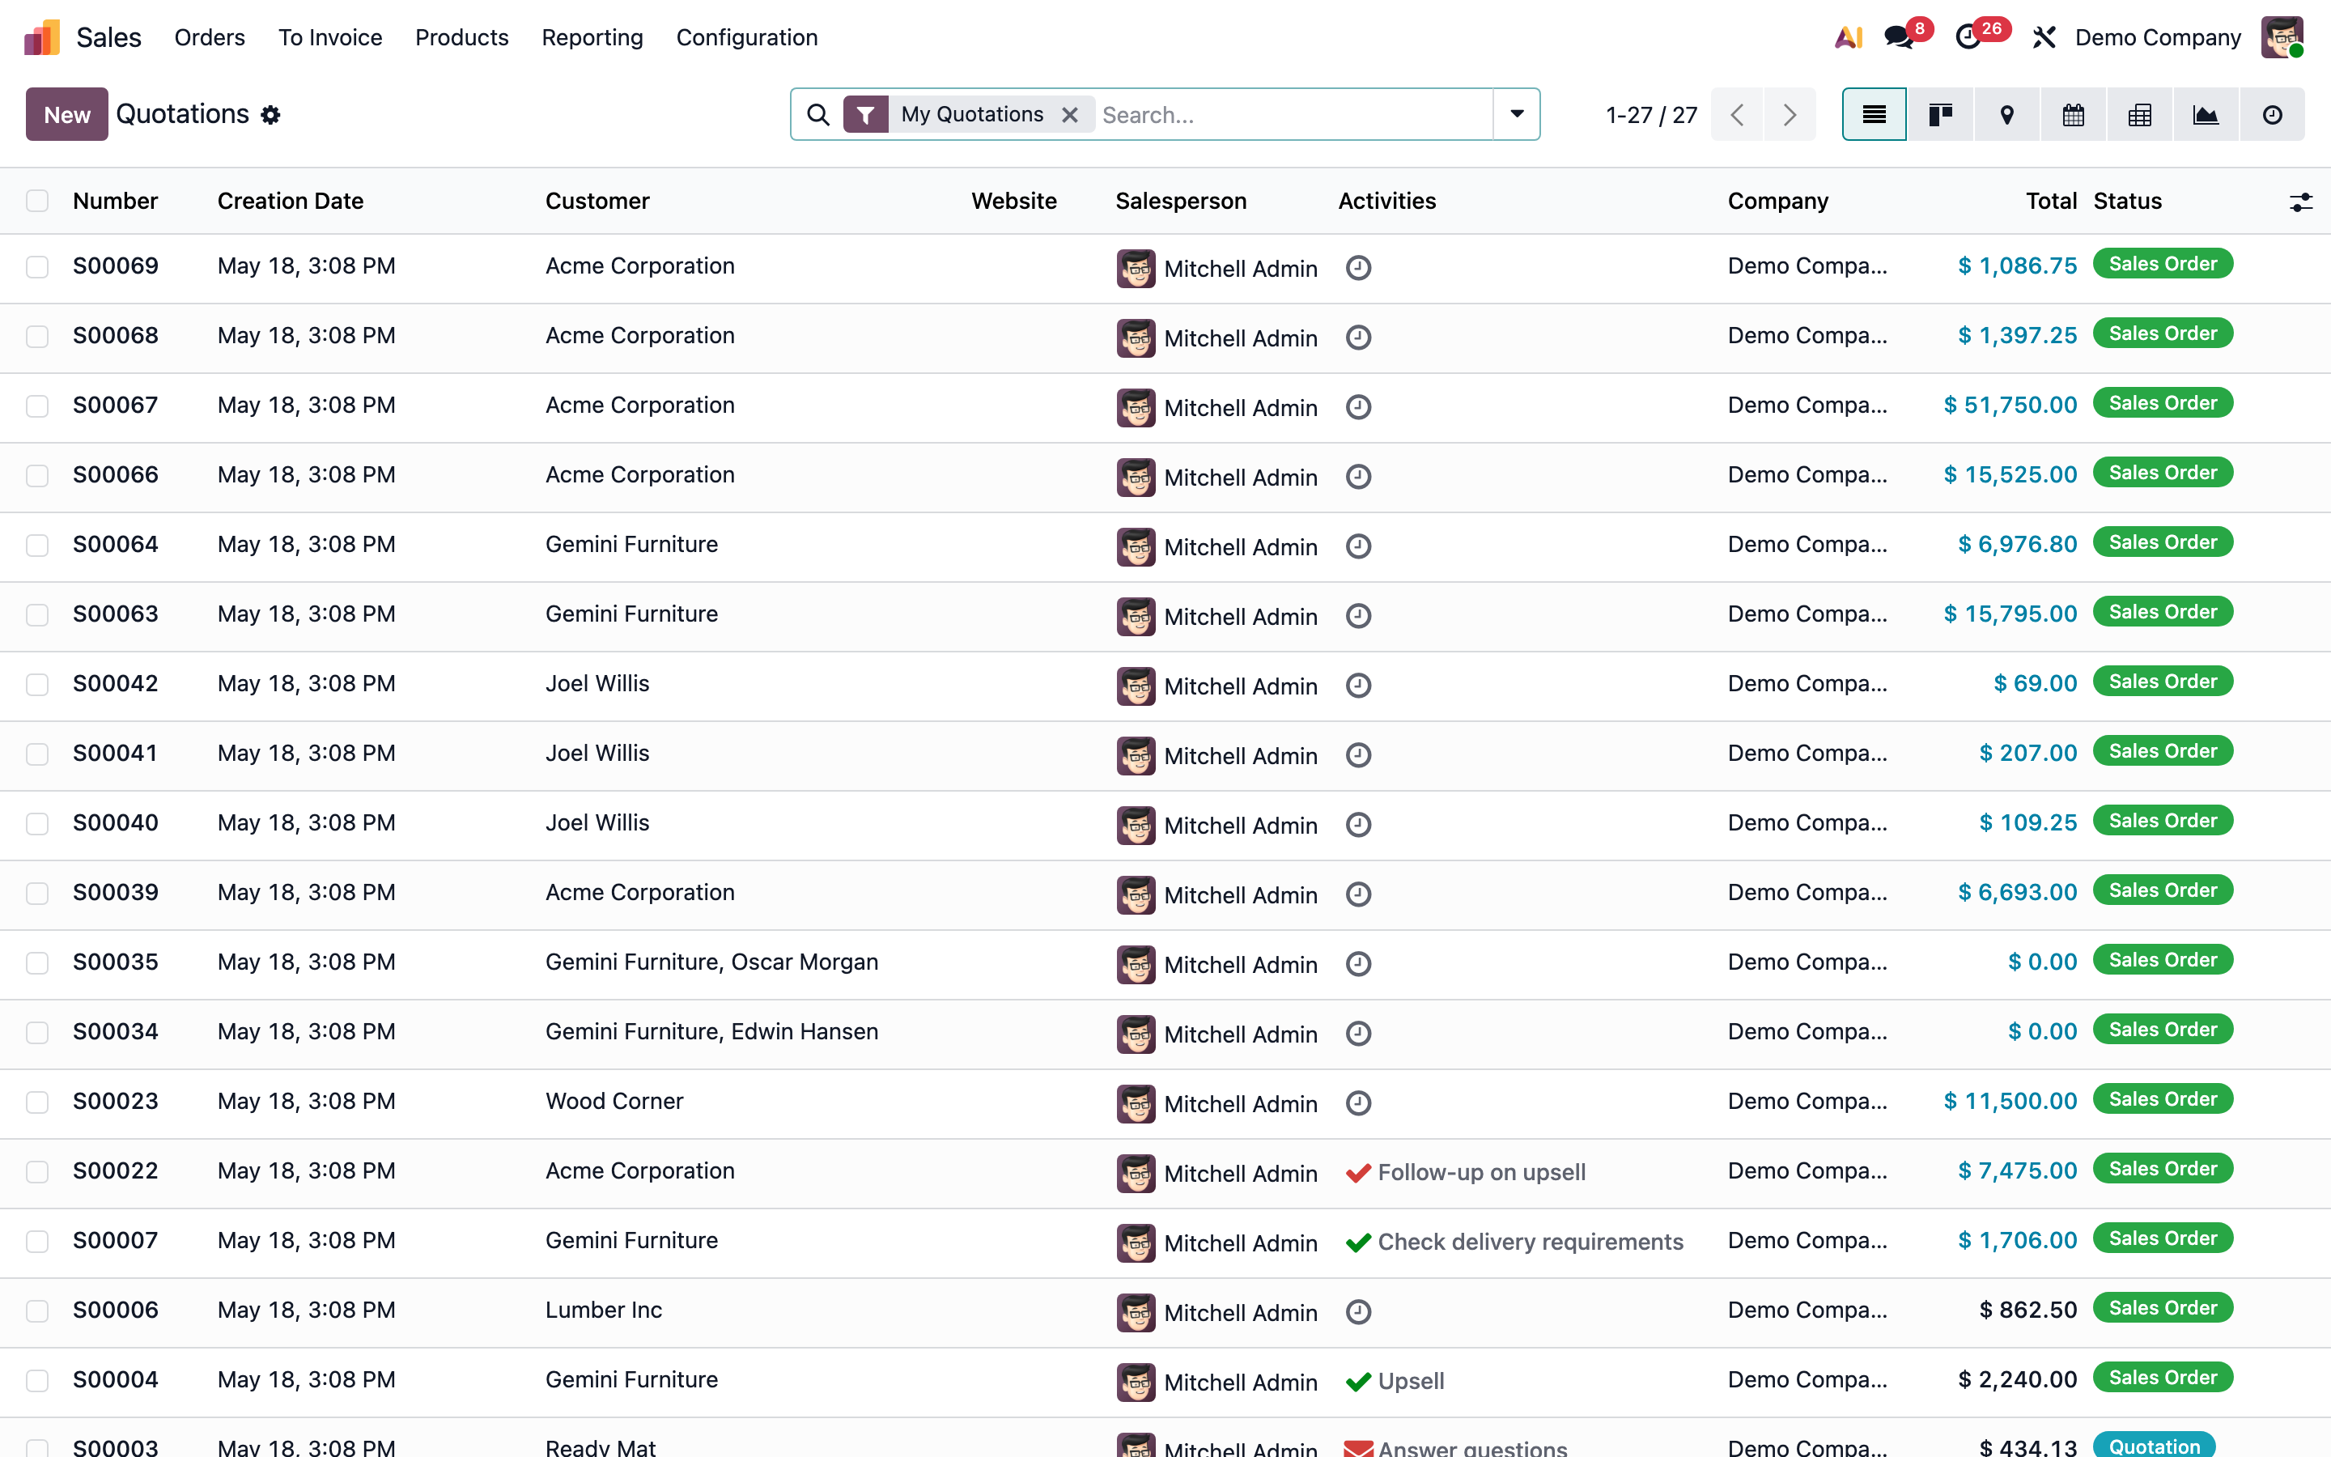Tick checkbox for S00035

(x=37, y=963)
